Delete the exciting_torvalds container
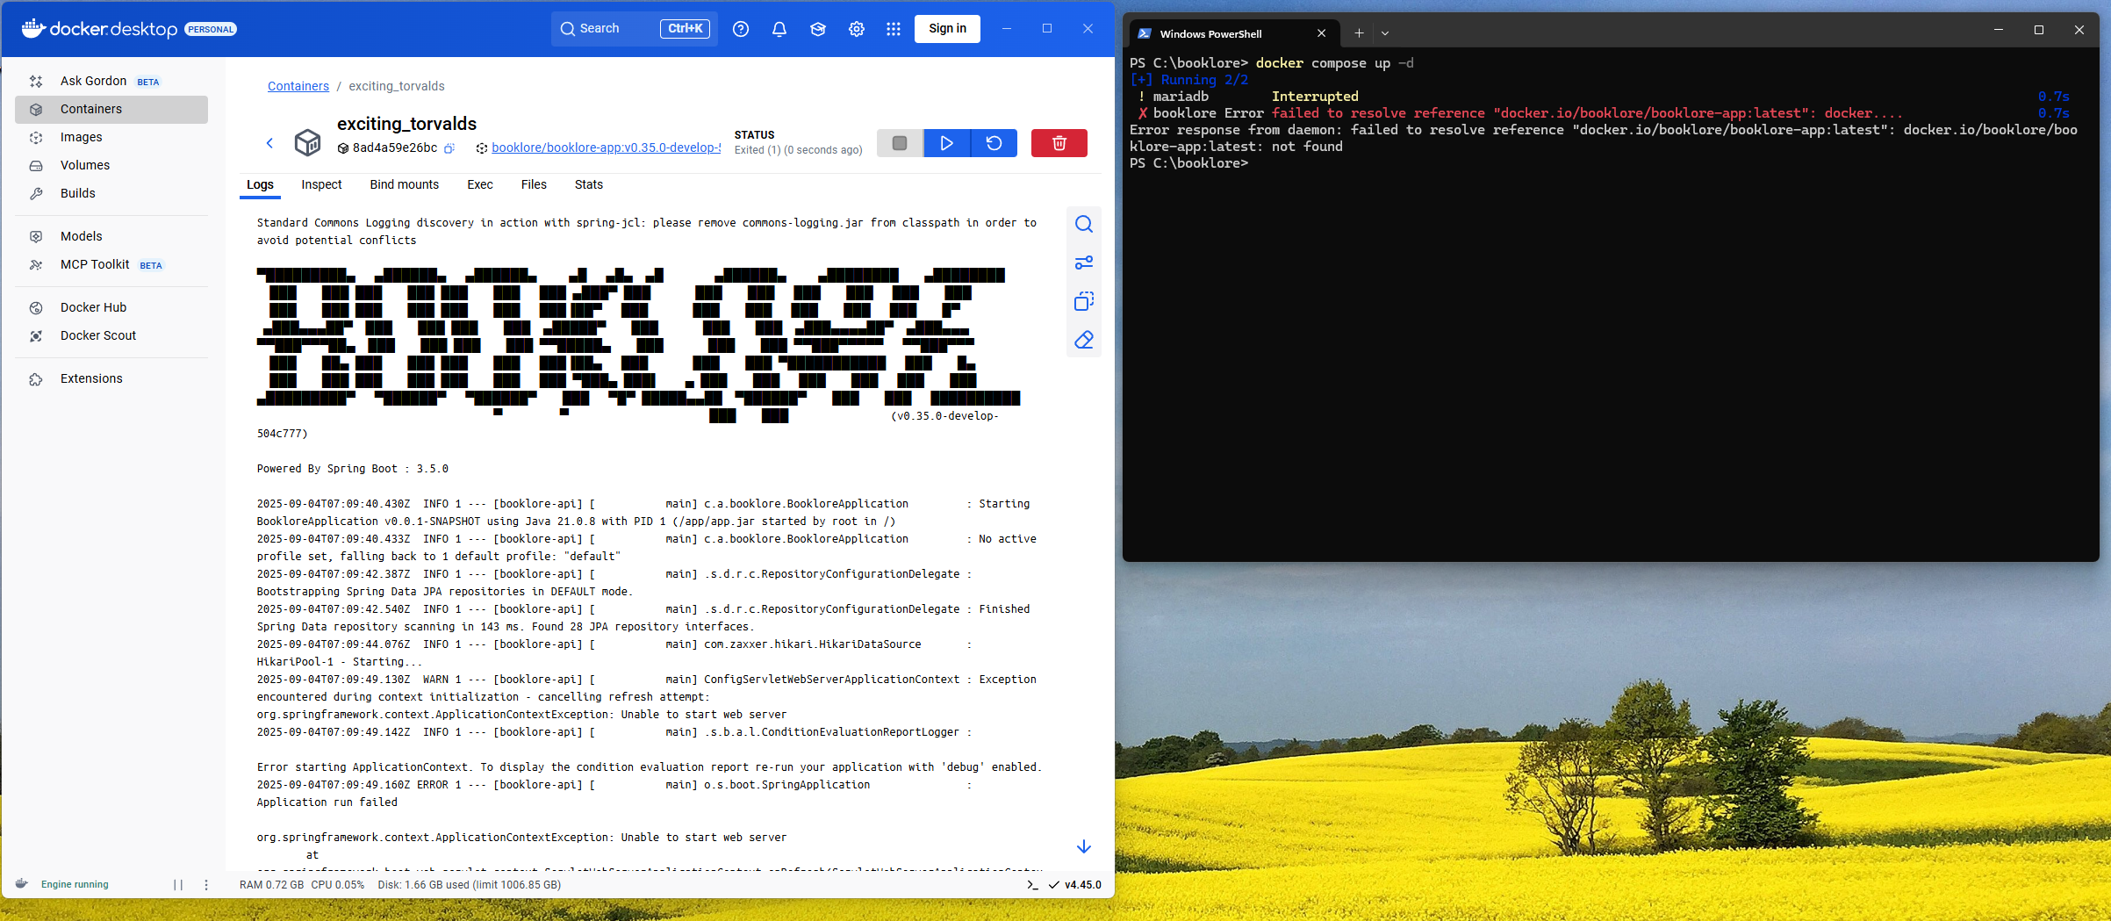Screen dimensions: 2111x921 1059,143
